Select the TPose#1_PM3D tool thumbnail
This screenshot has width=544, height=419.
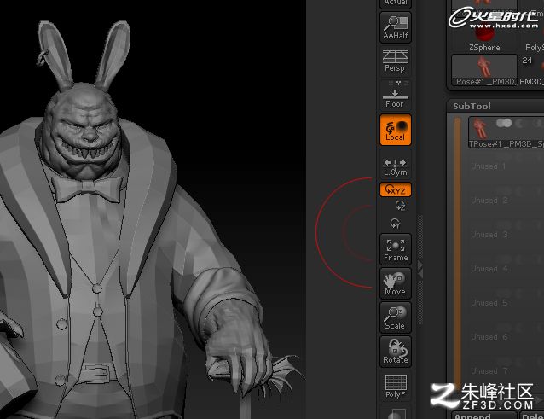coord(484,70)
